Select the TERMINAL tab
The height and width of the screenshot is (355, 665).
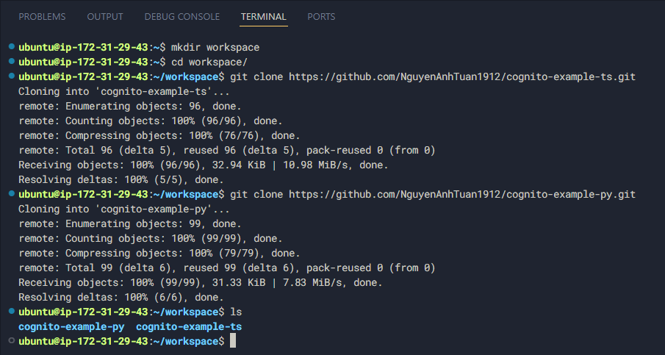tap(263, 16)
